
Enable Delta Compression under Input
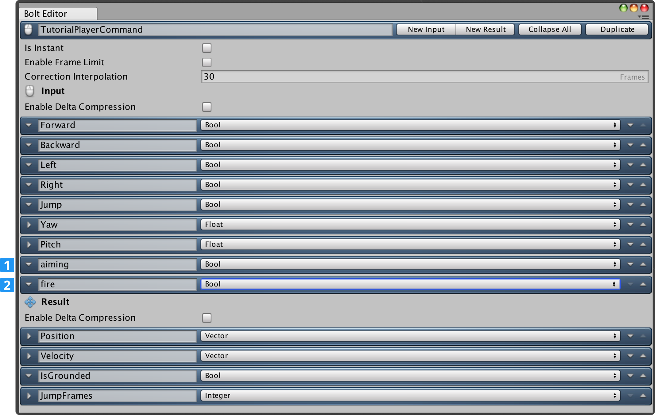tap(207, 107)
